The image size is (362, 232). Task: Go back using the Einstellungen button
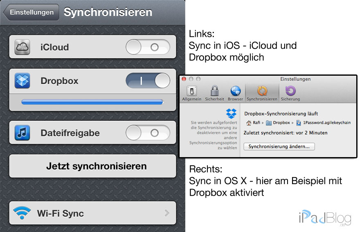click(x=31, y=12)
